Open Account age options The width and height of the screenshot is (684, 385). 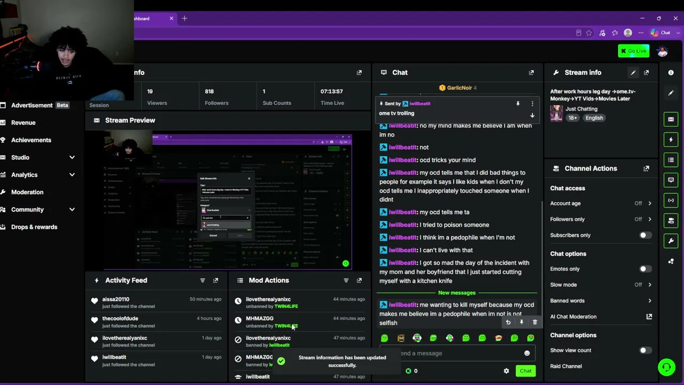point(601,203)
